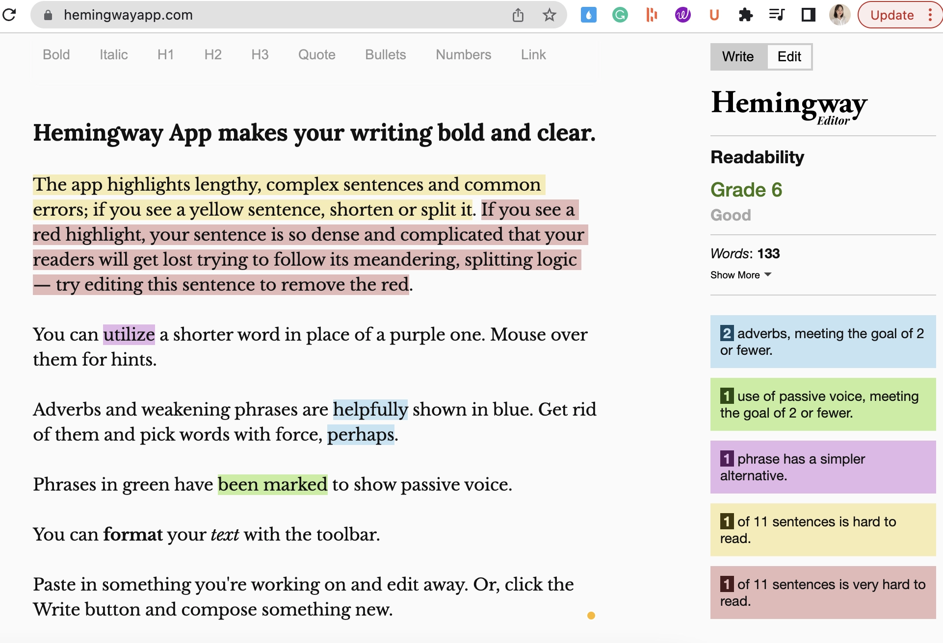Select the blue adverbs count card
This screenshot has height=643, width=943.
click(823, 342)
